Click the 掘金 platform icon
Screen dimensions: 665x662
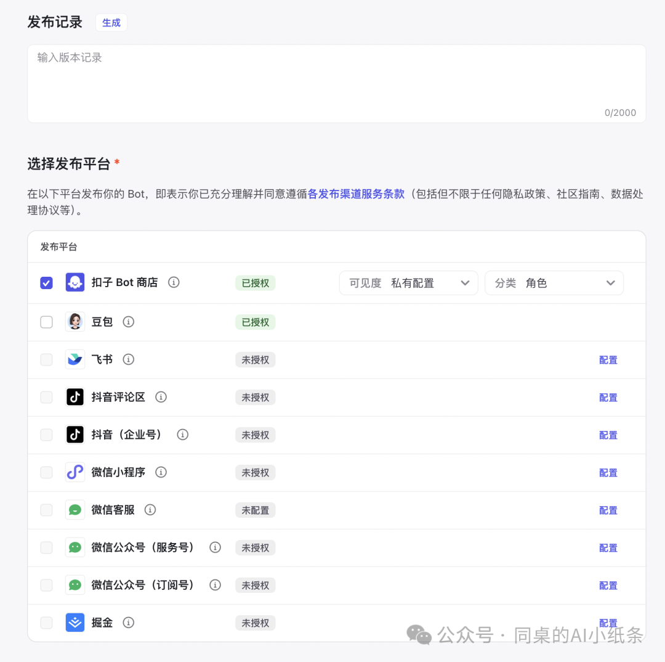pos(75,623)
